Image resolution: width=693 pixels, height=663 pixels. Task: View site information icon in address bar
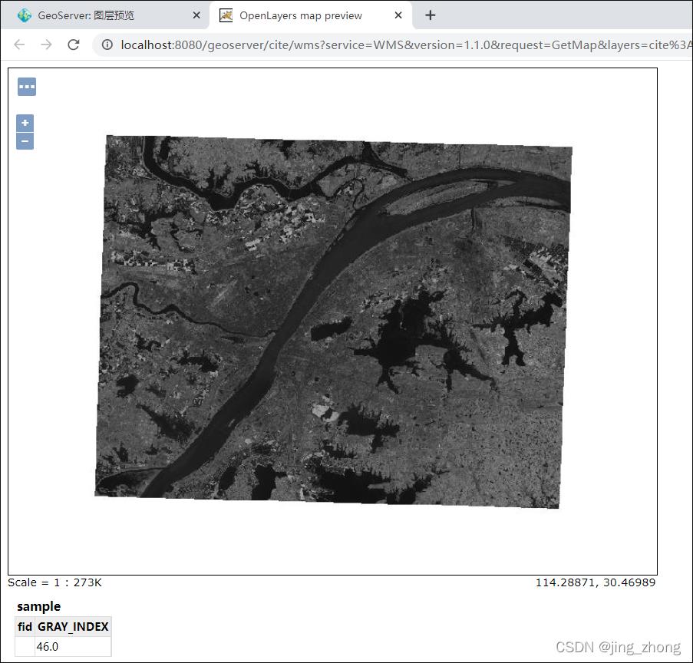(x=107, y=45)
